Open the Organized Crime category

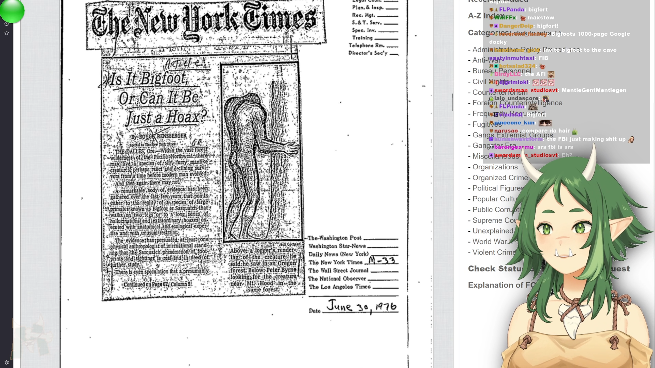click(500, 178)
